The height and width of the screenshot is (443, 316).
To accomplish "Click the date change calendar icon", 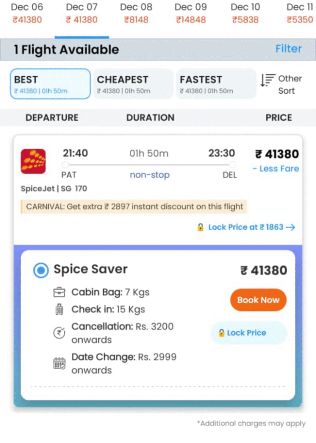I will (x=59, y=363).
